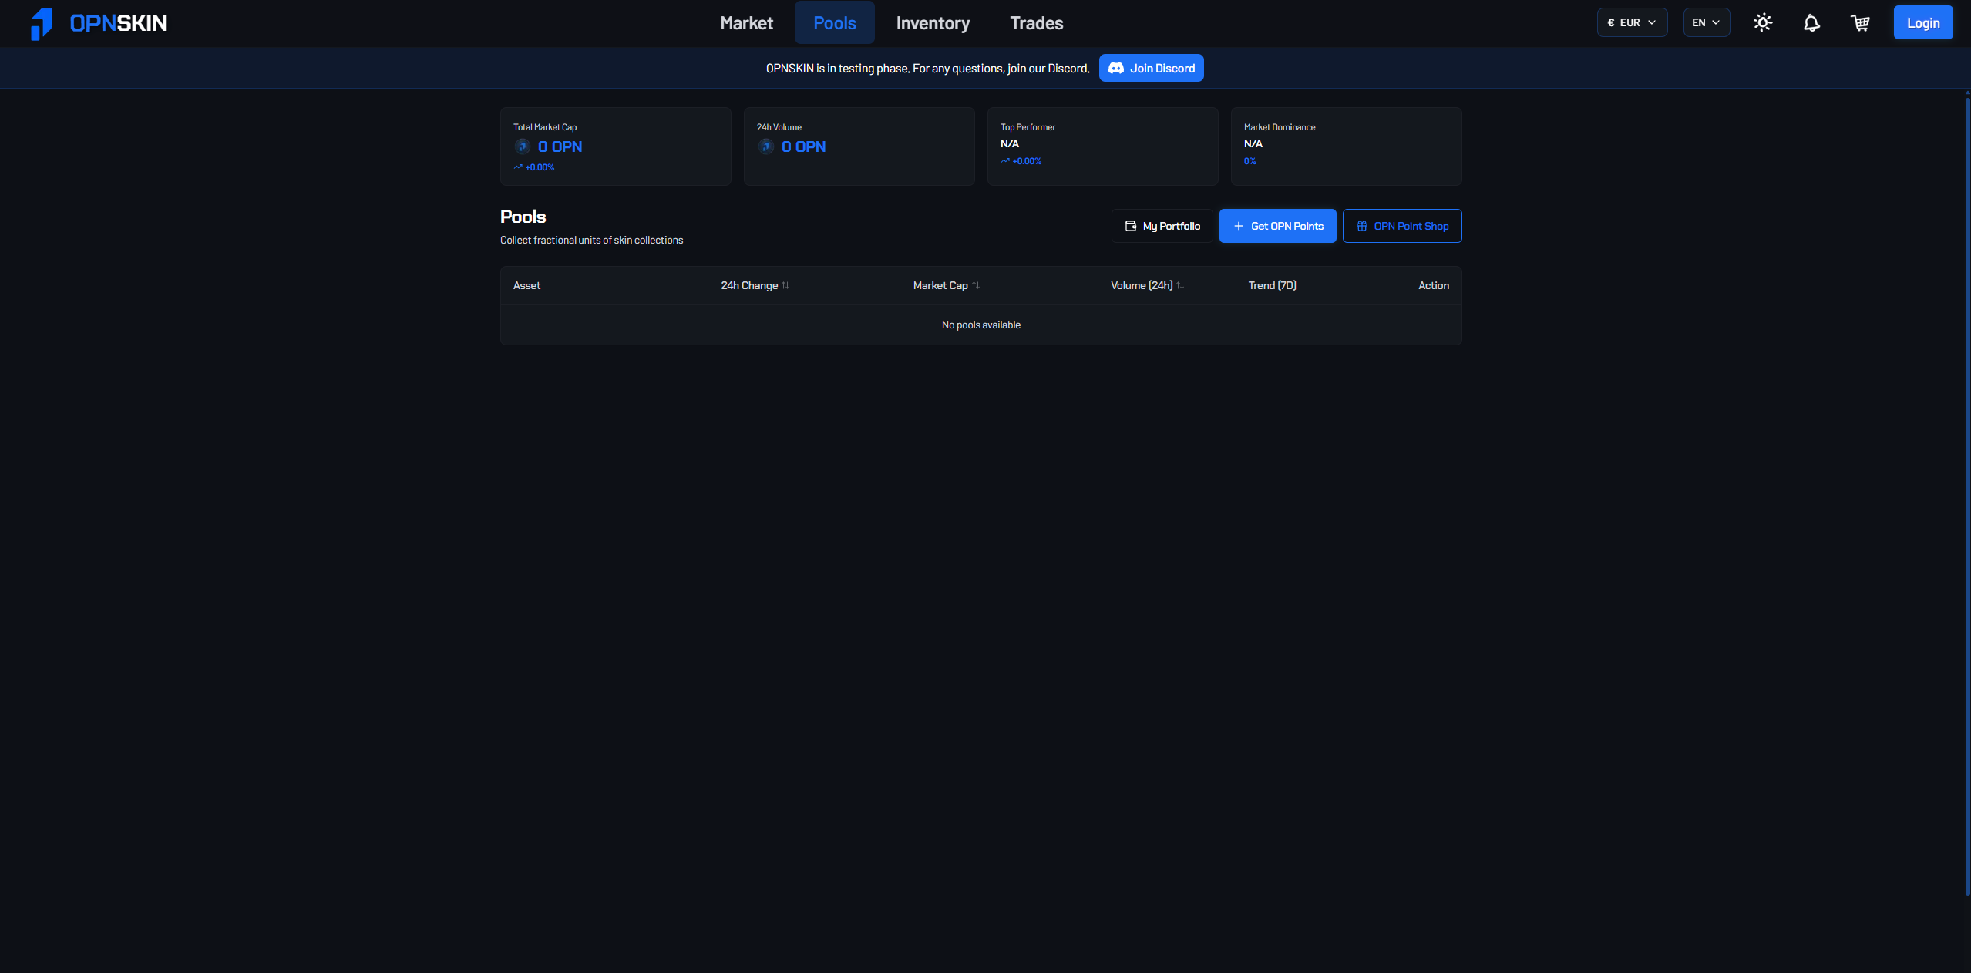The height and width of the screenshot is (973, 1971).
Task: Go to the Inventory tab
Action: (x=932, y=23)
